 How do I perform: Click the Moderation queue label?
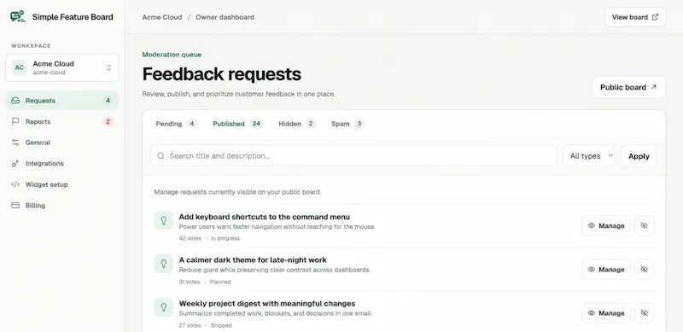(172, 55)
